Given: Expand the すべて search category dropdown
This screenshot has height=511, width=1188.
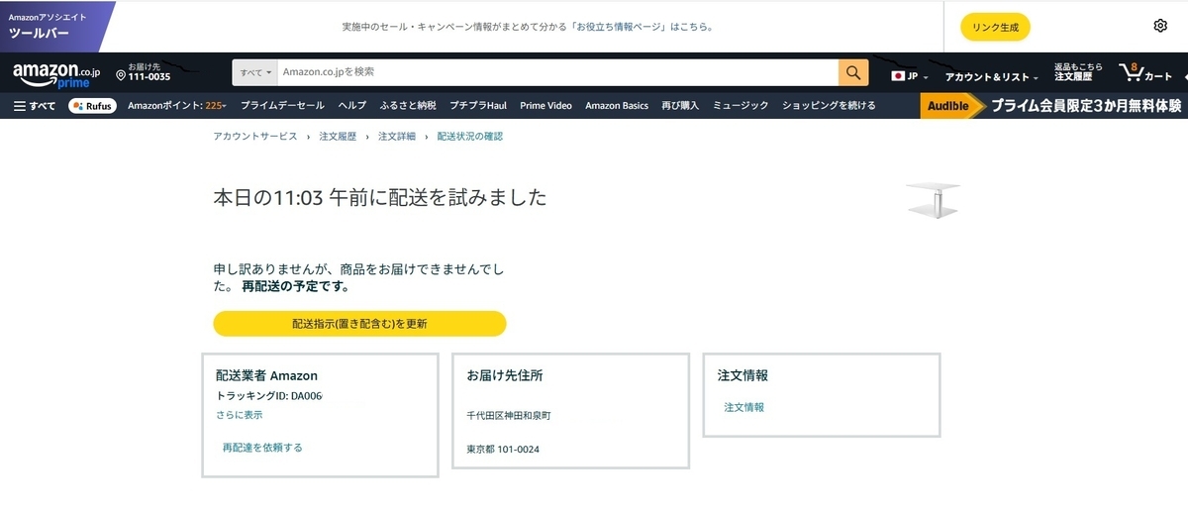Looking at the screenshot, I should (x=255, y=72).
